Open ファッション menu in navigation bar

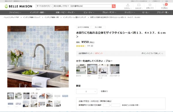15,12
